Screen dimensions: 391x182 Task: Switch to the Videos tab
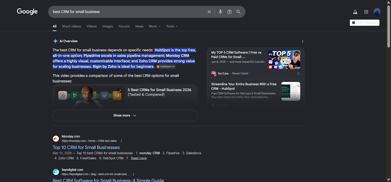pyautogui.click(x=91, y=26)
